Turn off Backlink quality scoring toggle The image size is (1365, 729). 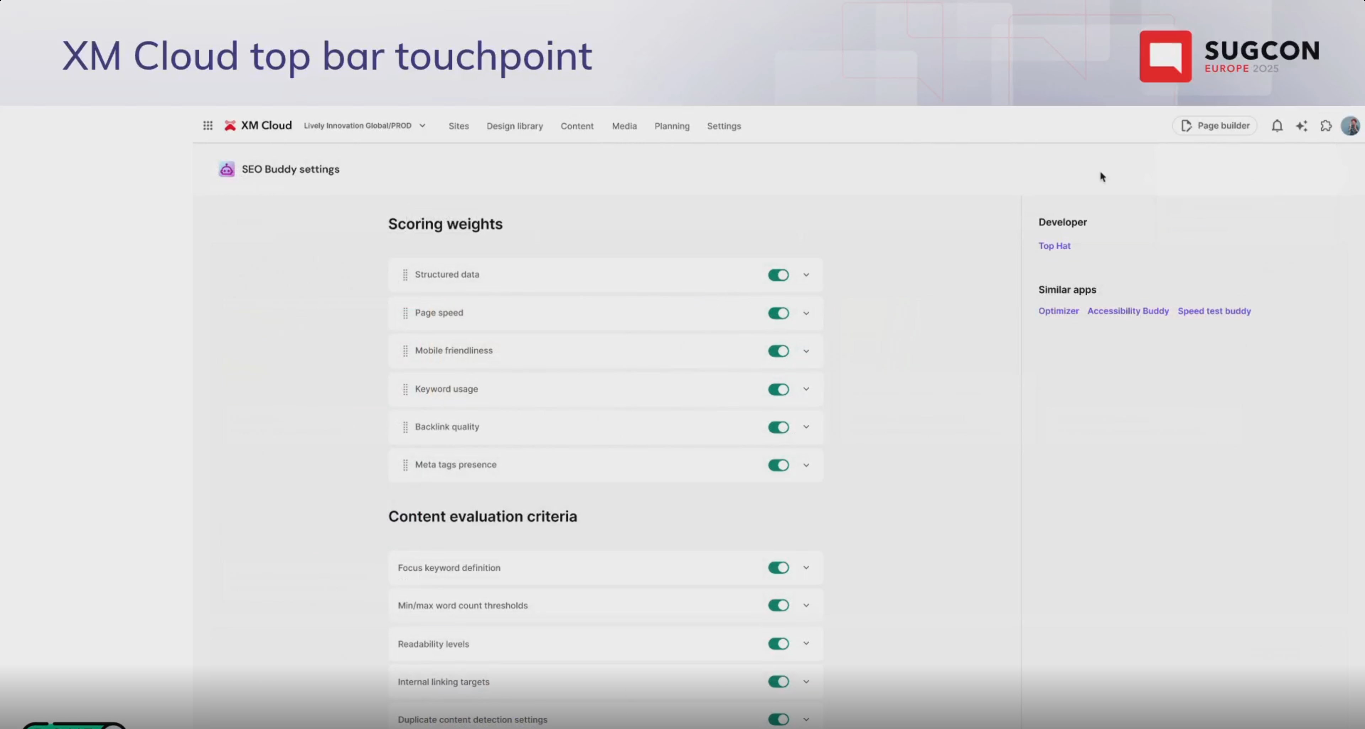coord(778,427)
